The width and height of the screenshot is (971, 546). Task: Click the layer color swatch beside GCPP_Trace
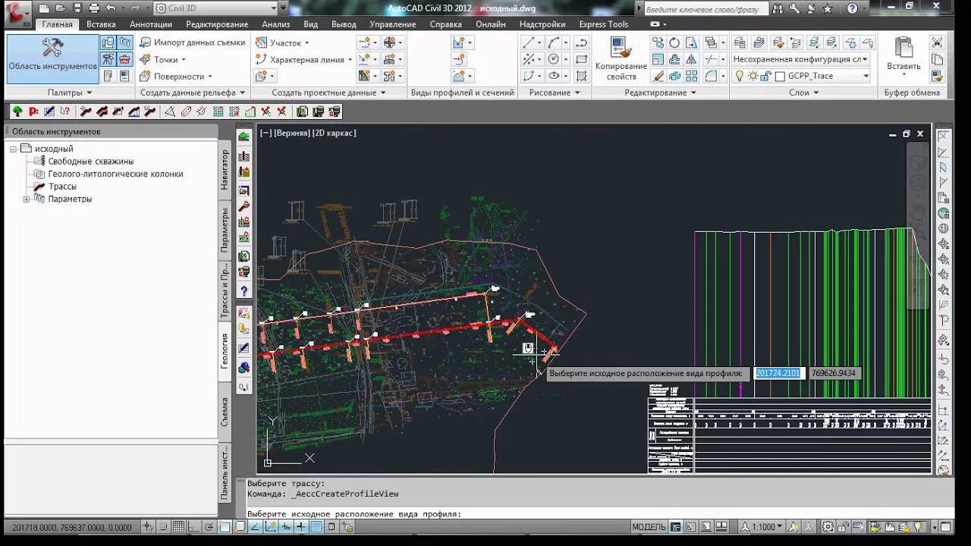pyautogui.click(x=779, y=76)
